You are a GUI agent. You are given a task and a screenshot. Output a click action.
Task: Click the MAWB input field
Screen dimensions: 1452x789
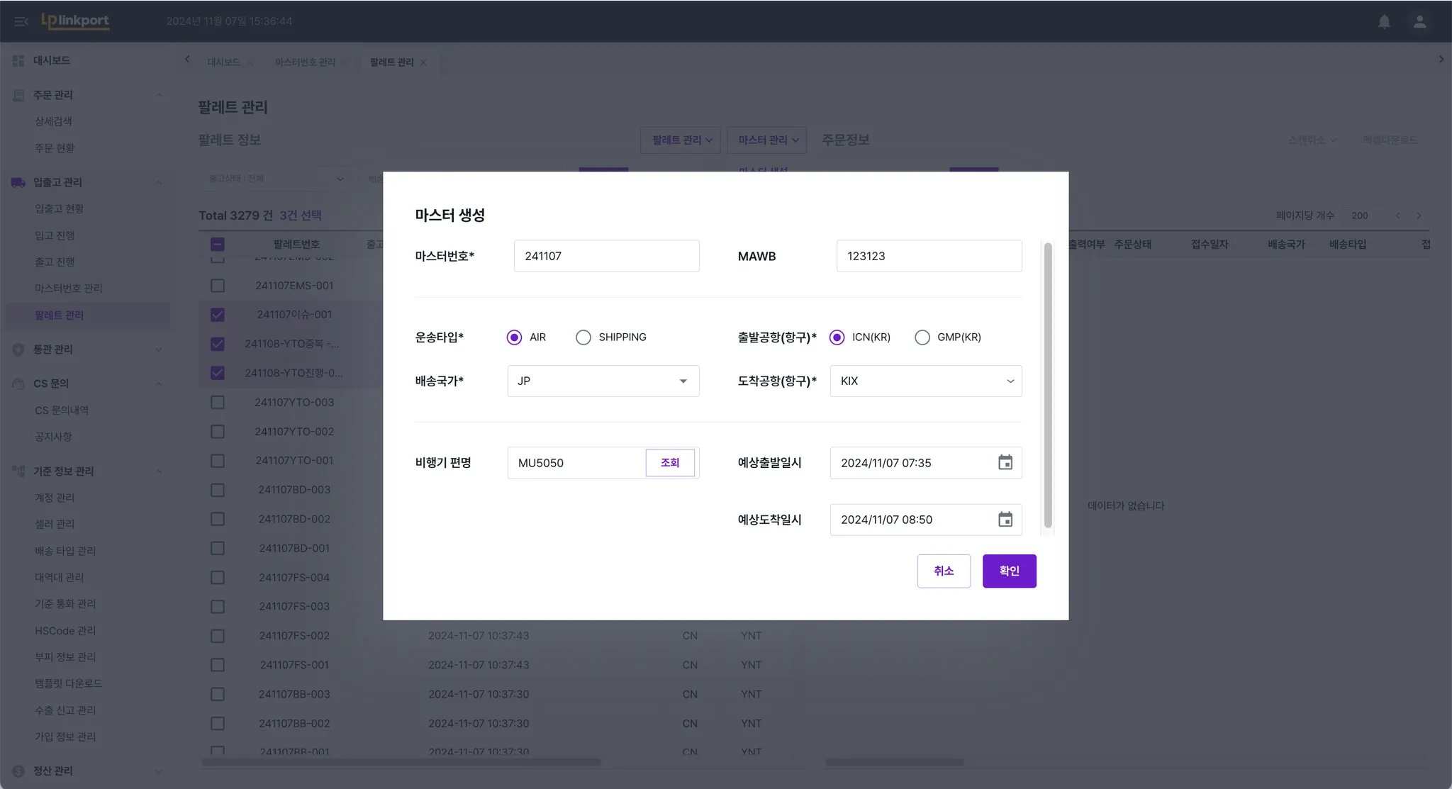tap(929, 256)
